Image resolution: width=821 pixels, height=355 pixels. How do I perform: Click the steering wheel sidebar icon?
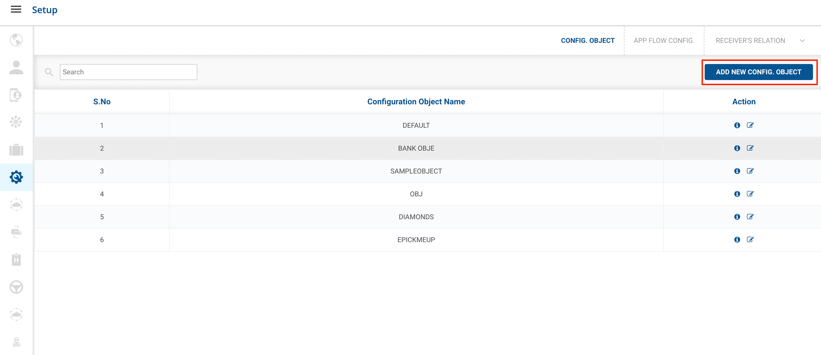[16, 287]
